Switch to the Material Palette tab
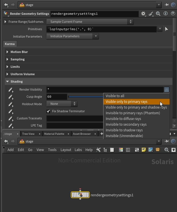Image resolution: width=177 pixels, height=212 pixels. pos(54,134)
